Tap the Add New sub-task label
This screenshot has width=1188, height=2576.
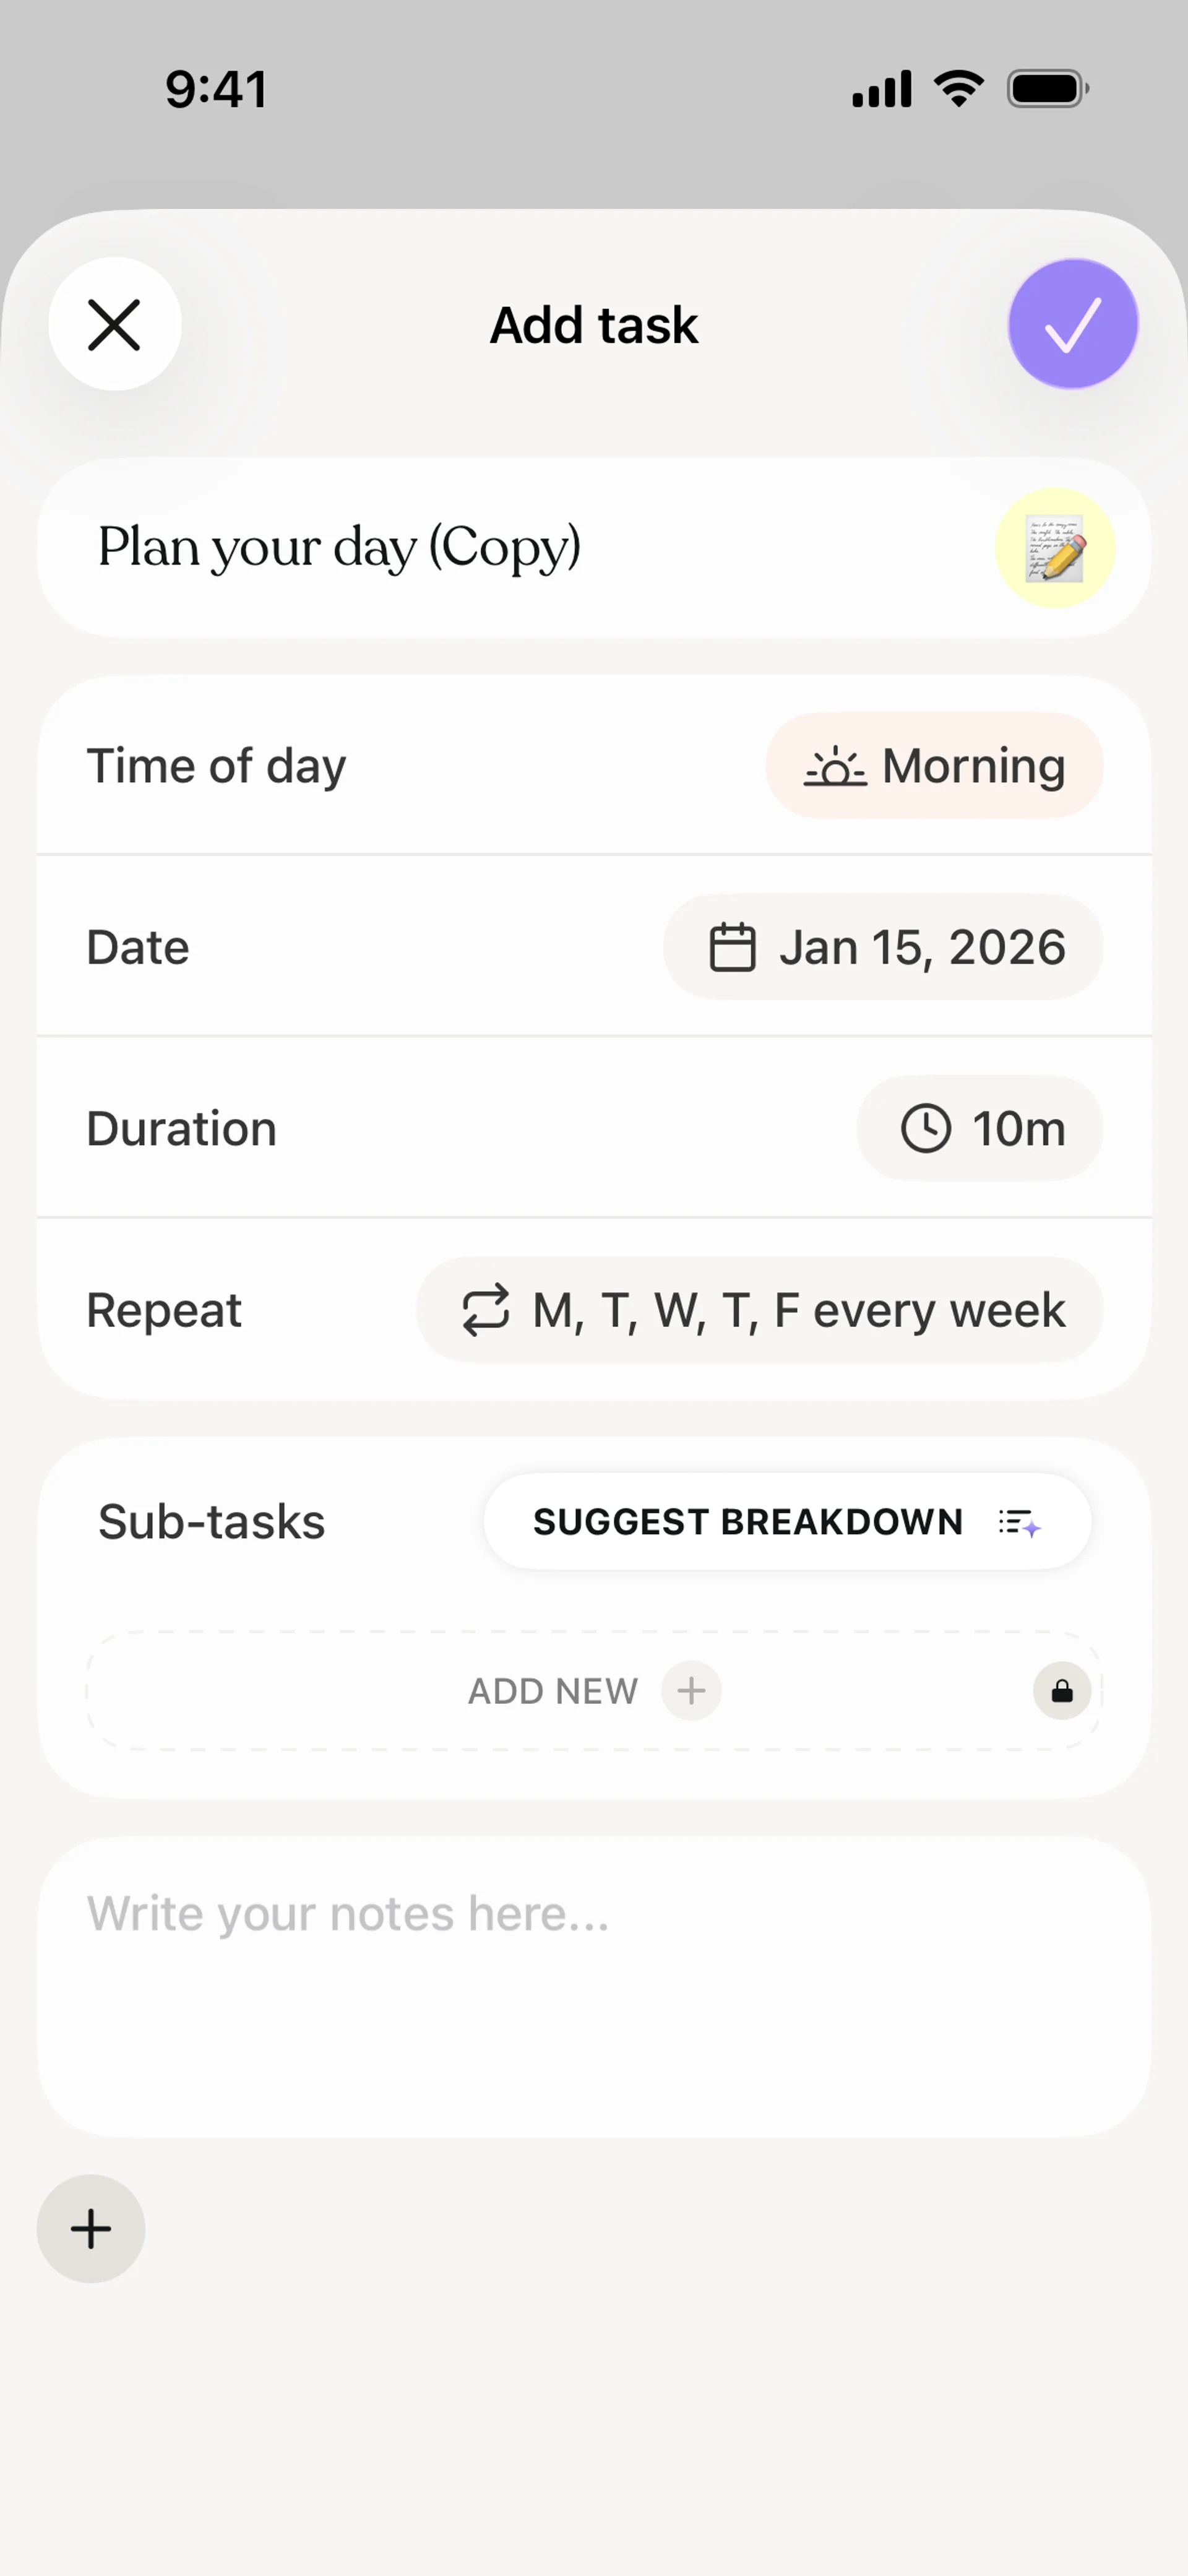pyautogui.click(x=553, y=1691)
